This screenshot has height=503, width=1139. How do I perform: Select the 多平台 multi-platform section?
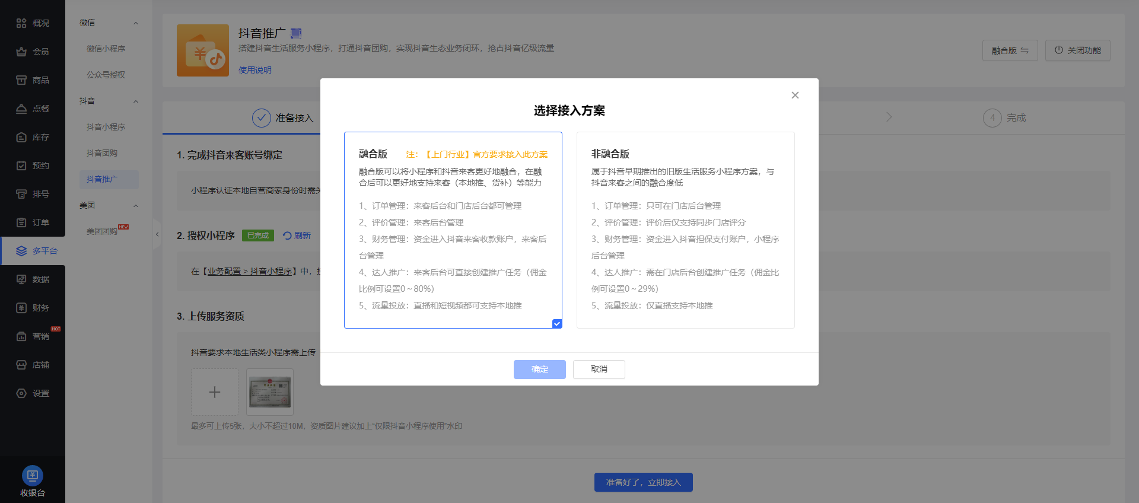coord(33,251)
